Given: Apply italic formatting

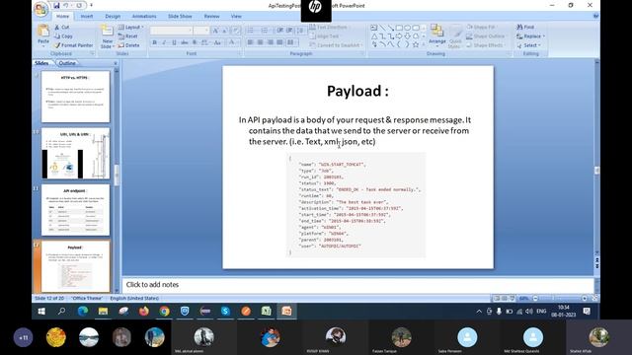Looking at the screenshot, I should [164, 42].
